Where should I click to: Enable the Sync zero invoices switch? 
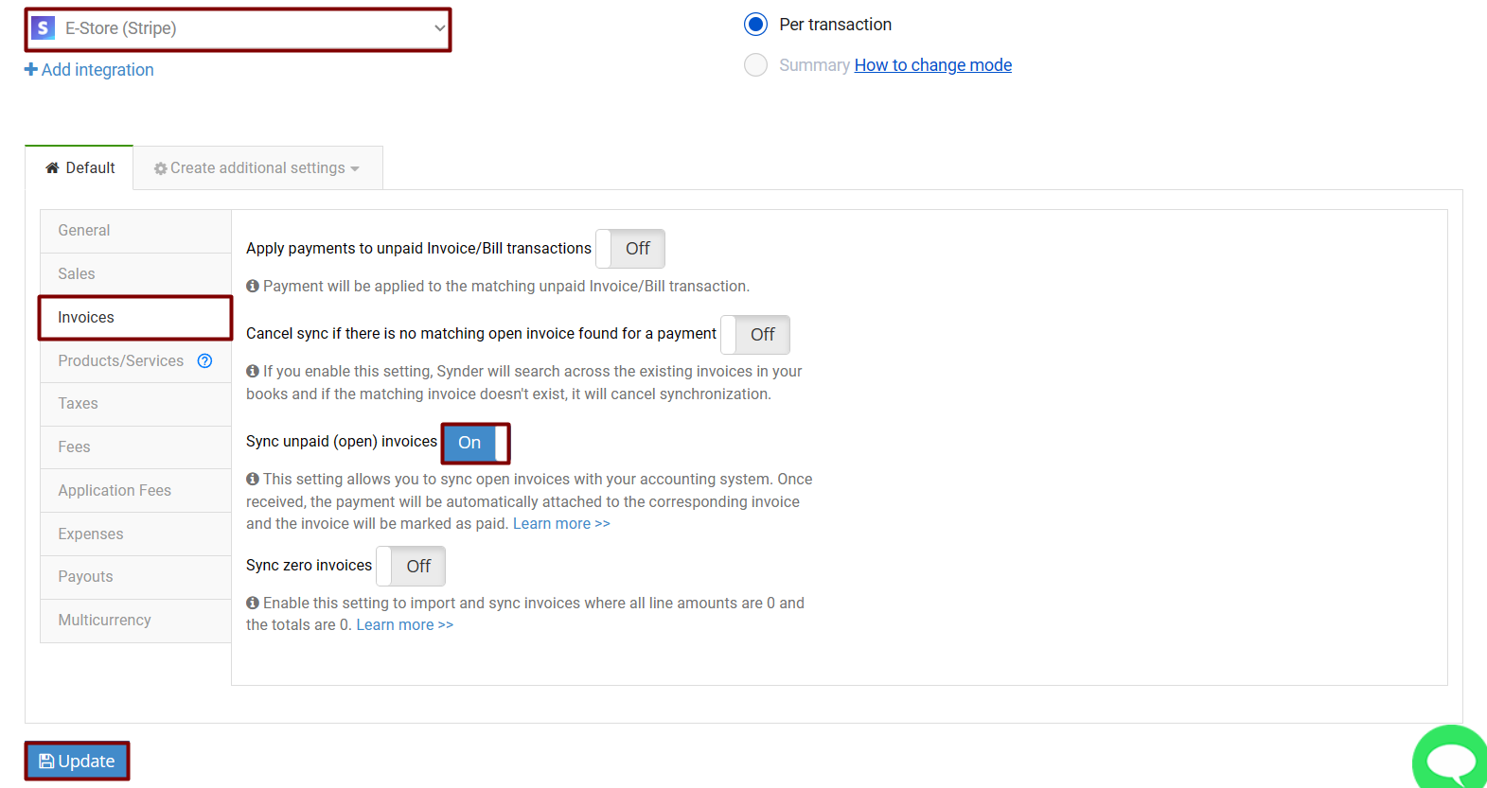411,567
